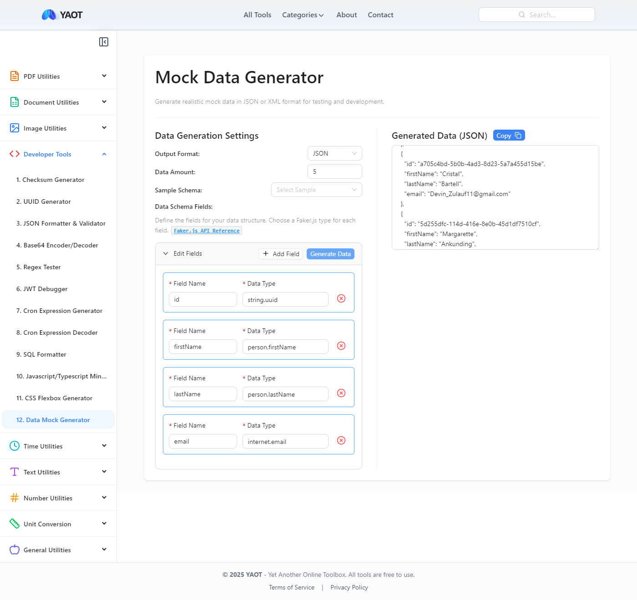Click the Unit Conversion ruler icon
Image resolution: width=637 pixels, height=600 pixels.
tap(14, 524)
